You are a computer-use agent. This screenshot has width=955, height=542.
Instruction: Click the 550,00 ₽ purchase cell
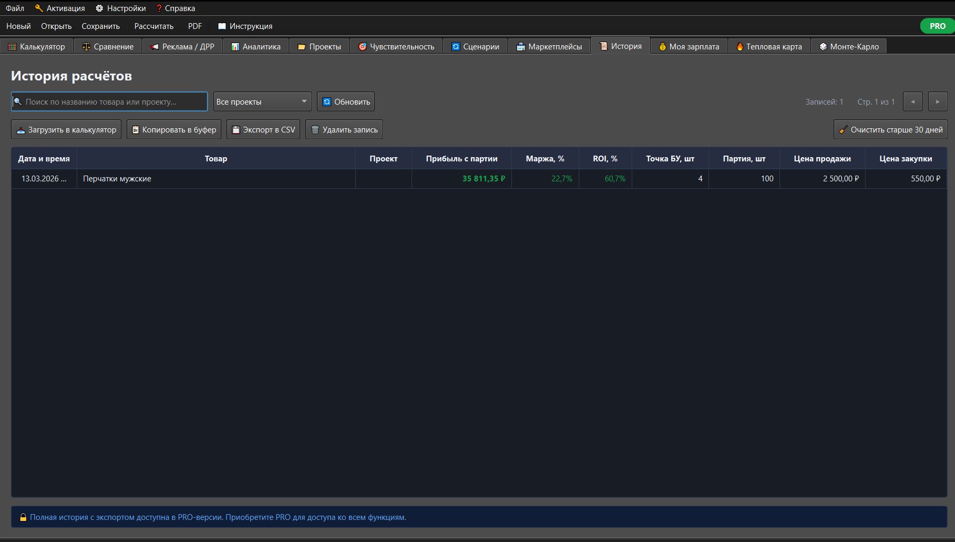(x=906, y=179)
